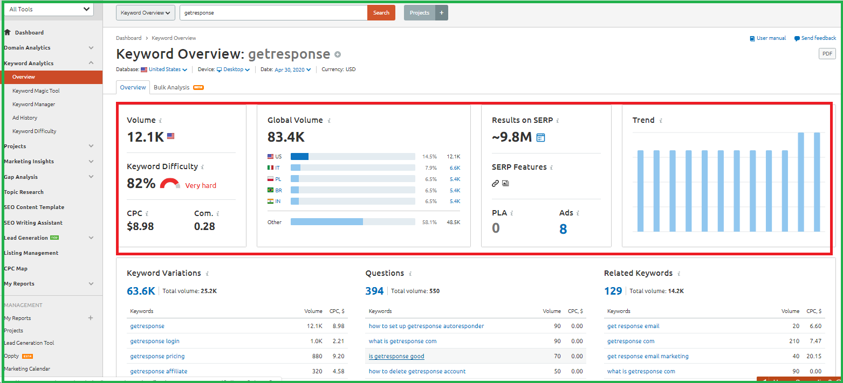This screenshot has width=843, height=383.
Task: Open the Apr 30, 2020 date dropdown
Action: pyautogui.click(x=293, y=69)
